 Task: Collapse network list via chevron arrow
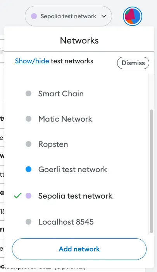104,16
